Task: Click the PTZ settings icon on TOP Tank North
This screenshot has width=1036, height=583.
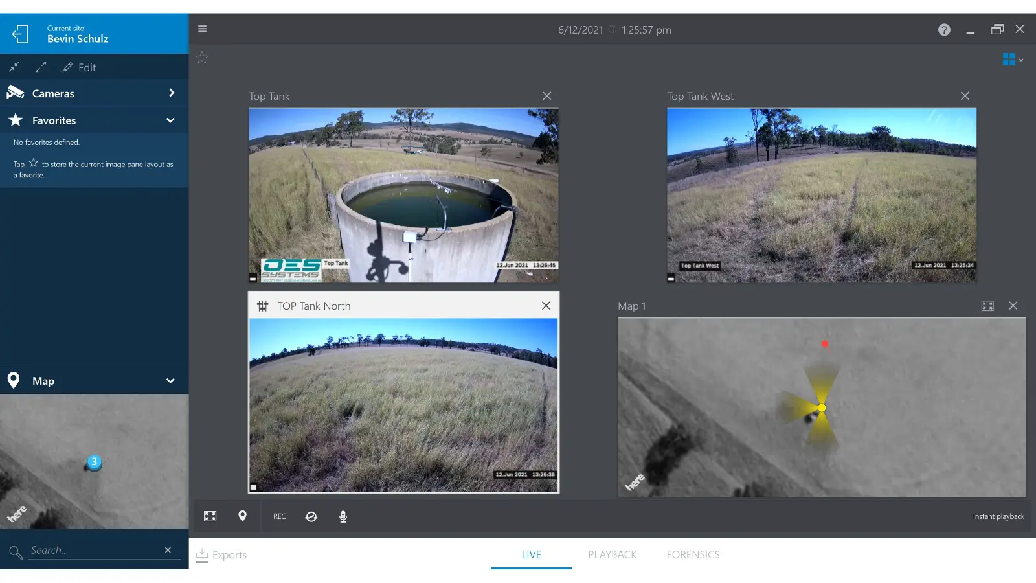Action: pos(262,306)
